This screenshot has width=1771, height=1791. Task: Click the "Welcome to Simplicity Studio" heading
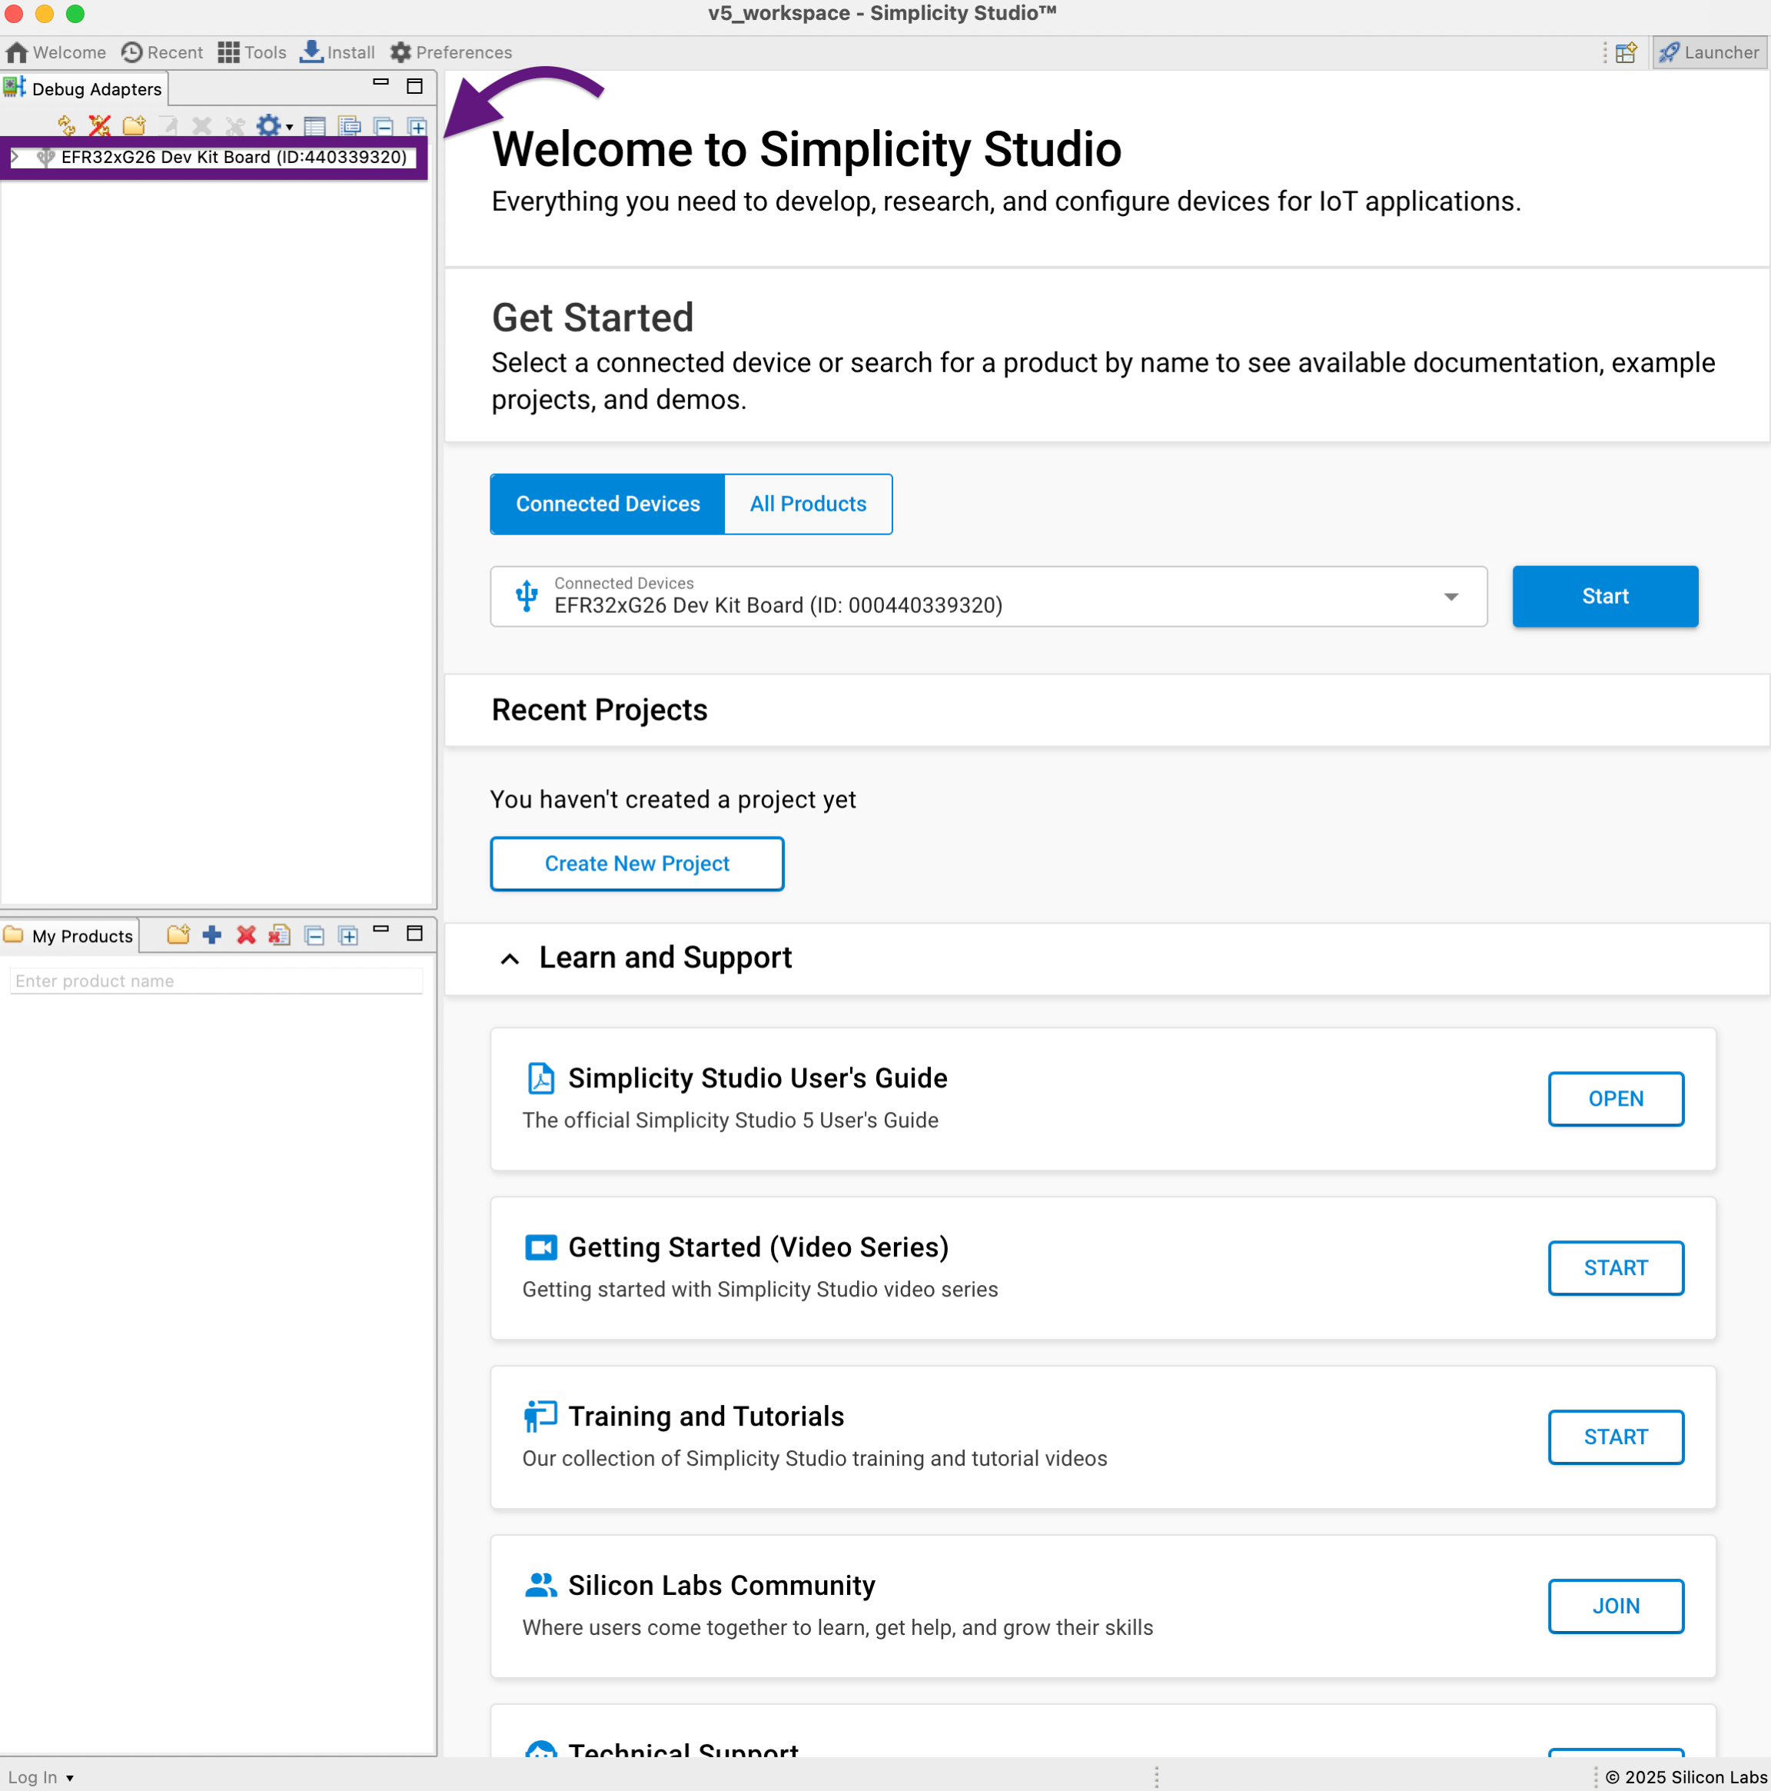[x=806, y=149]
